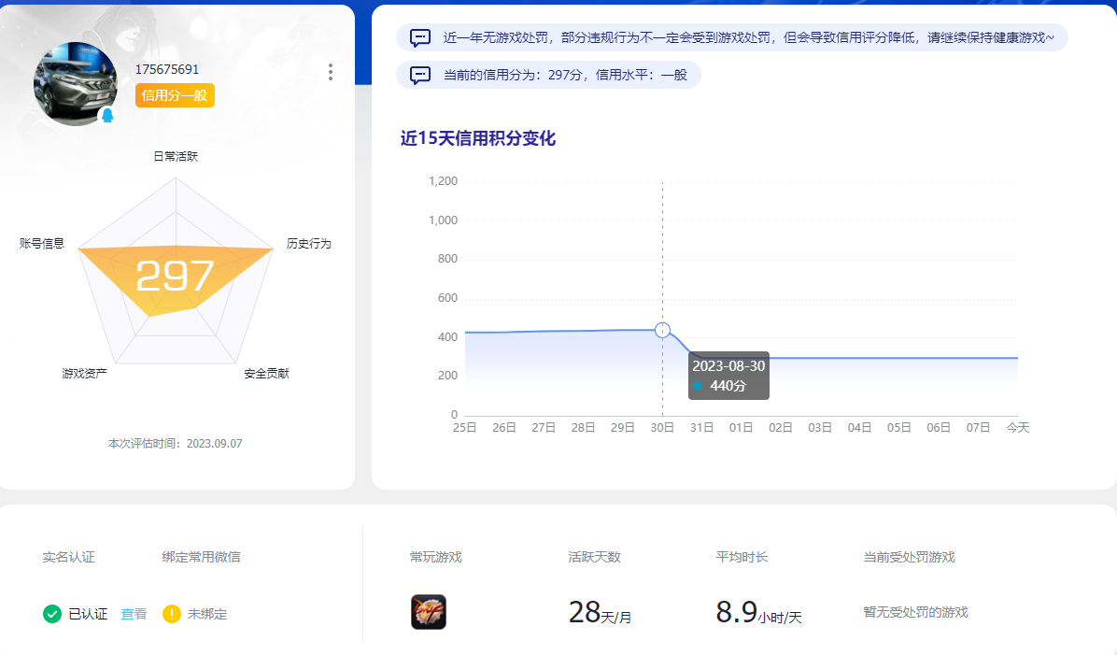Click chat bubble icon beside penalty notice
This screenshot has width=1117, height=655.
click(420, 38)
